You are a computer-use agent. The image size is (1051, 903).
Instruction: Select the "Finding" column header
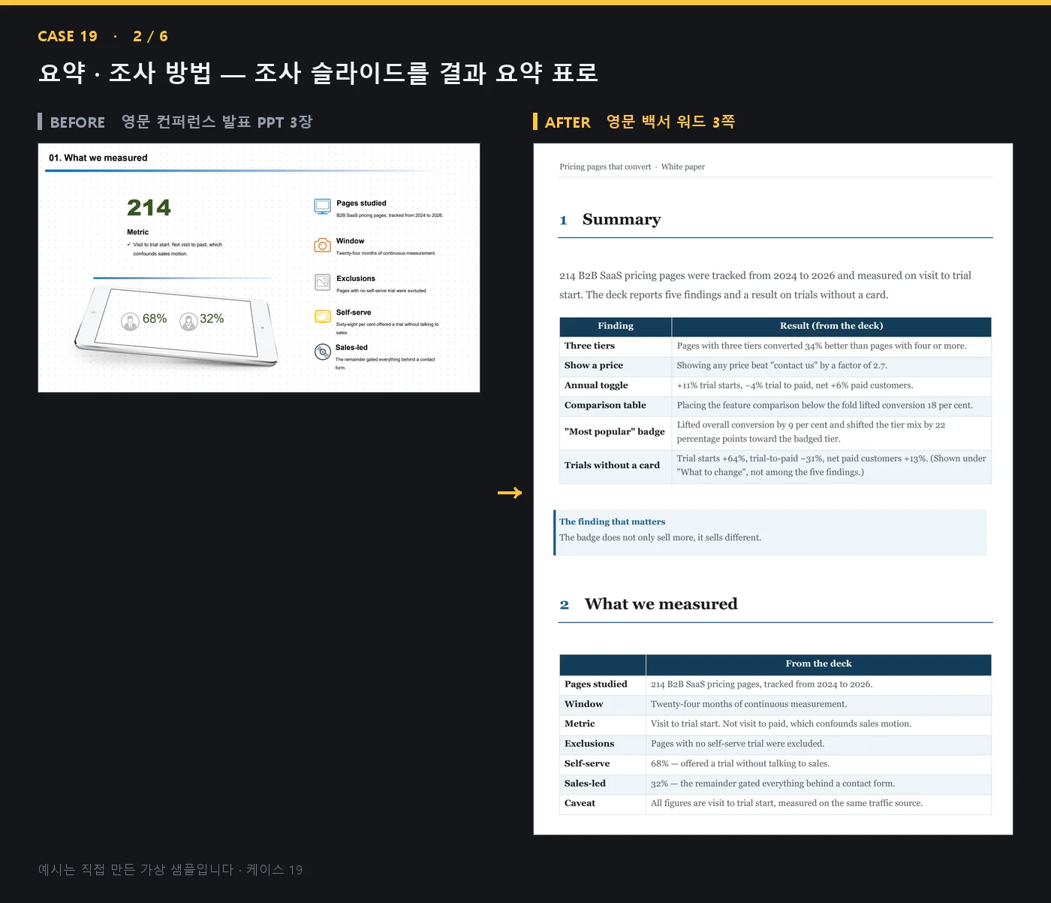click(x=616, y=326)
